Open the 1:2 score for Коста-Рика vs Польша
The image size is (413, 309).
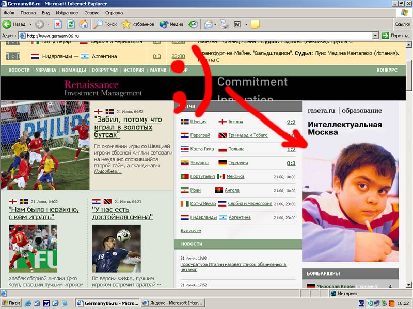[291, 149]
